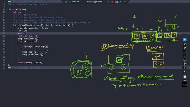Expand folded driver code on line 32
The height and width of the screenshot is (107, 190).
pyautogui.click(x=9, y=68)
